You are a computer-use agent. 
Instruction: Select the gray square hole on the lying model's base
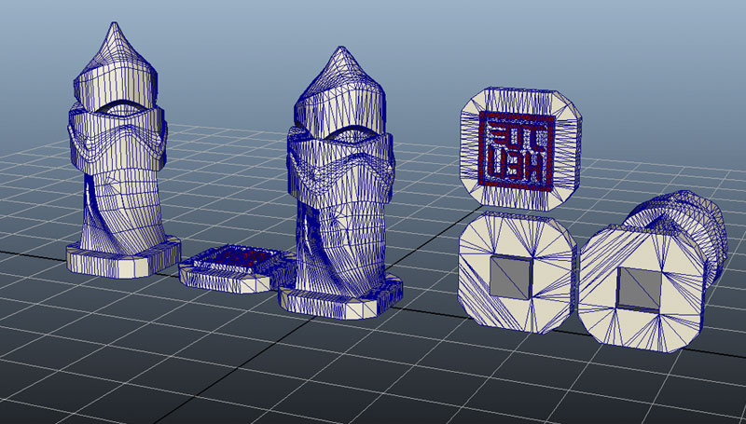tap(637, 288)
